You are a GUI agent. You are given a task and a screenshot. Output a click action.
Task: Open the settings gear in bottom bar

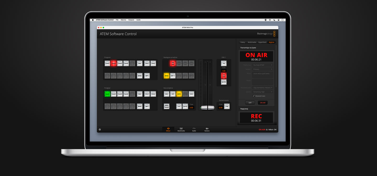point(100,130)
